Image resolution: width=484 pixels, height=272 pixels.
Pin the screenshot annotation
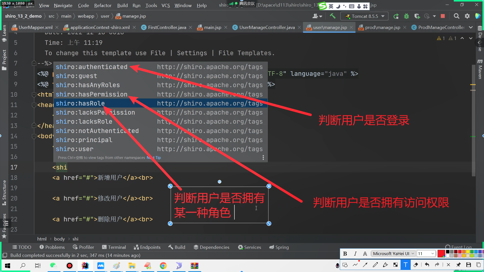[458, 265]
